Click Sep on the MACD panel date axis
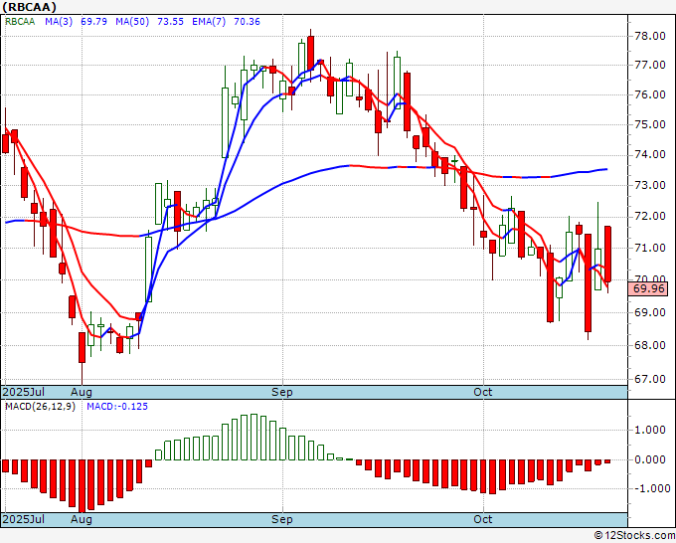Image resolution: width=676 pixels, height=543 pixels. click(x=282, y=519)
